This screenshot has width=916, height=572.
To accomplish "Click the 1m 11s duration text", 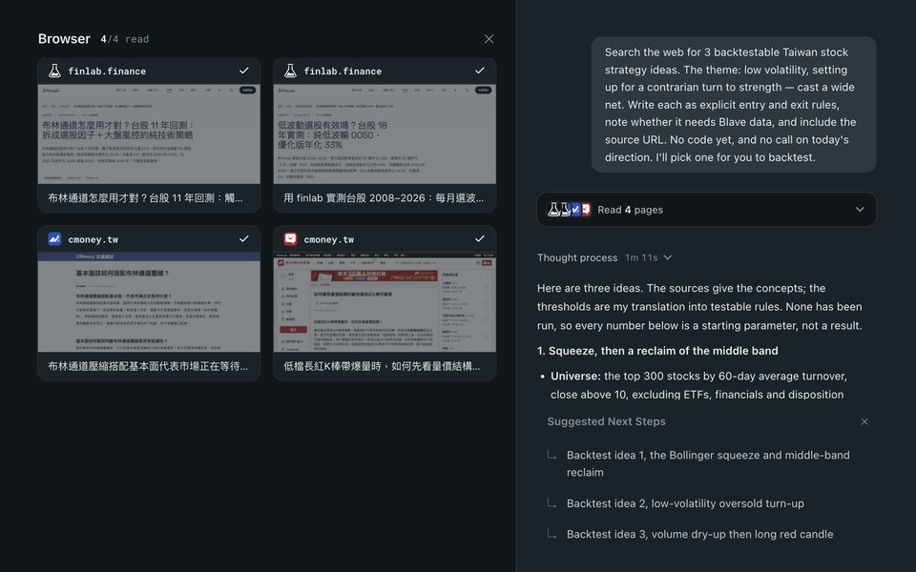I will coord(641,257).
